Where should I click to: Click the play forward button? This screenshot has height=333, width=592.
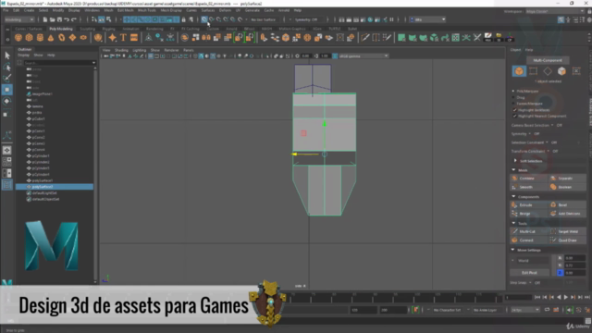click(565, 298)
